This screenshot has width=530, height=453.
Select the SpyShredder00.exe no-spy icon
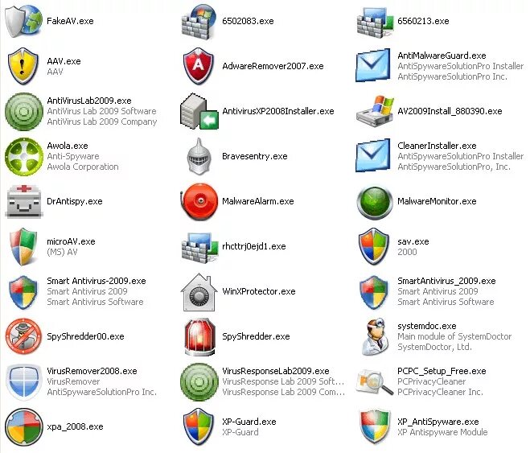coord(23,336)
